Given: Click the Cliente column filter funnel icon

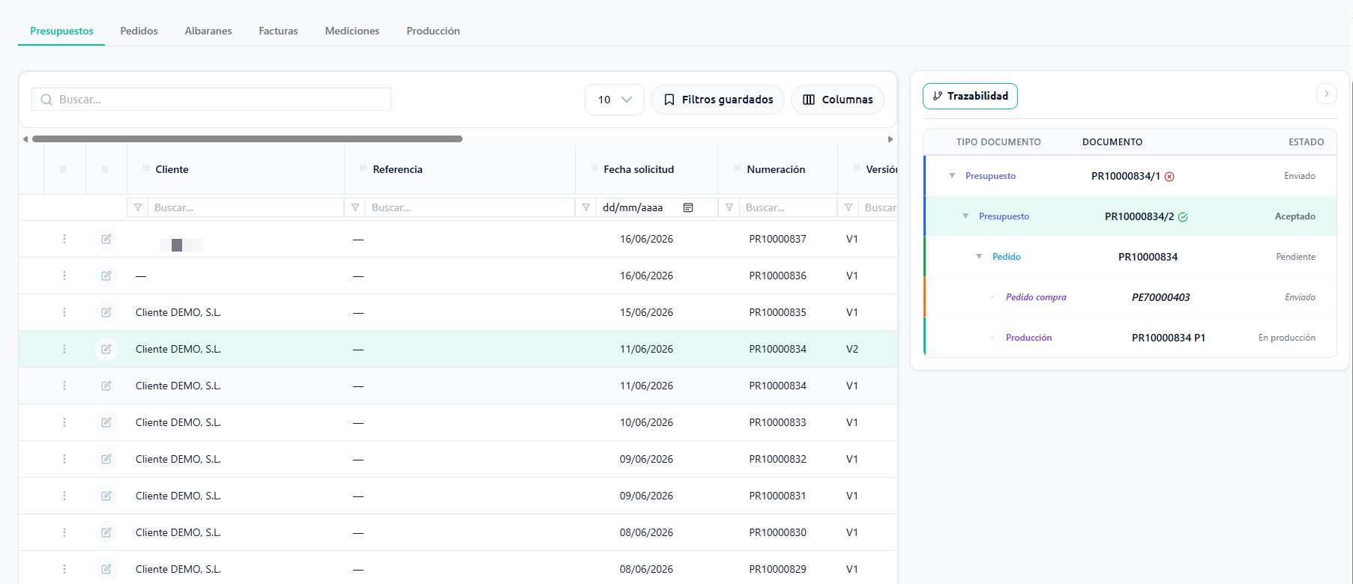Looking at the screenshot, I should 138,207.
